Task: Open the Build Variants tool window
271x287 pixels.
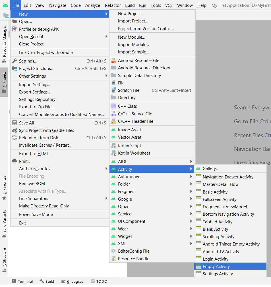Action: coord(4,224)
